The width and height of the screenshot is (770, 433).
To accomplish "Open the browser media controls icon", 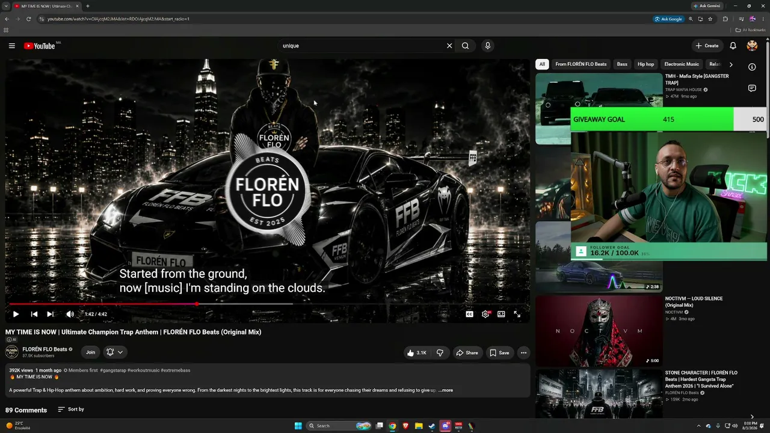I will pyautogui.click(x=742, y=19).
